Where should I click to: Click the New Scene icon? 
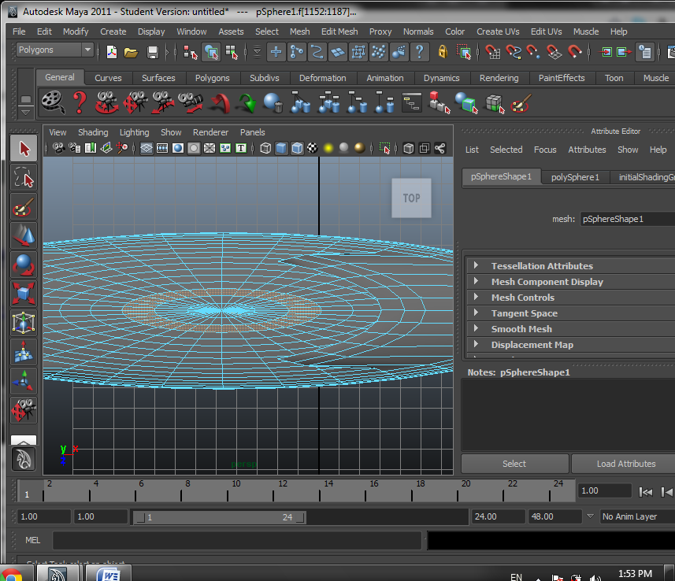[x=112, y=52]
